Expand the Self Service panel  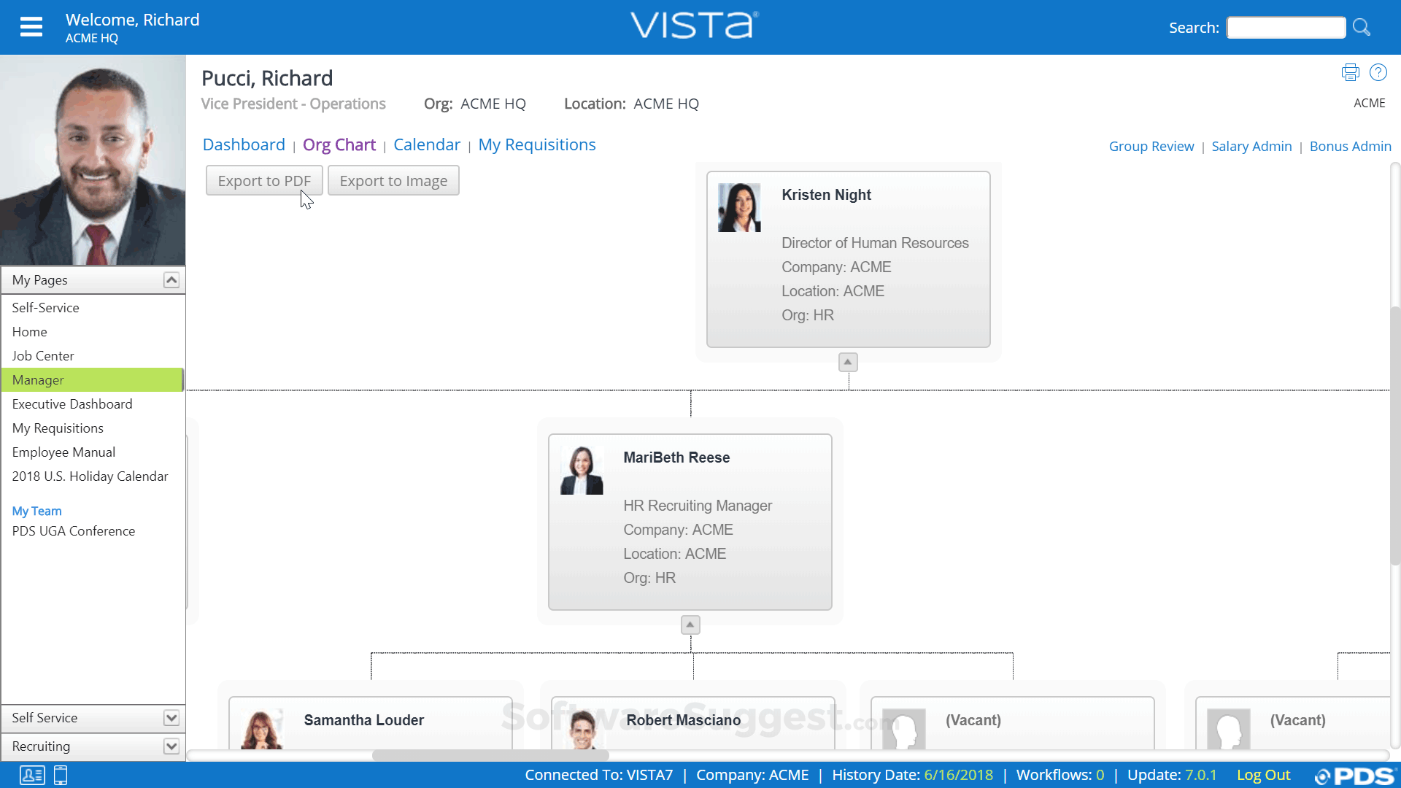171,718
